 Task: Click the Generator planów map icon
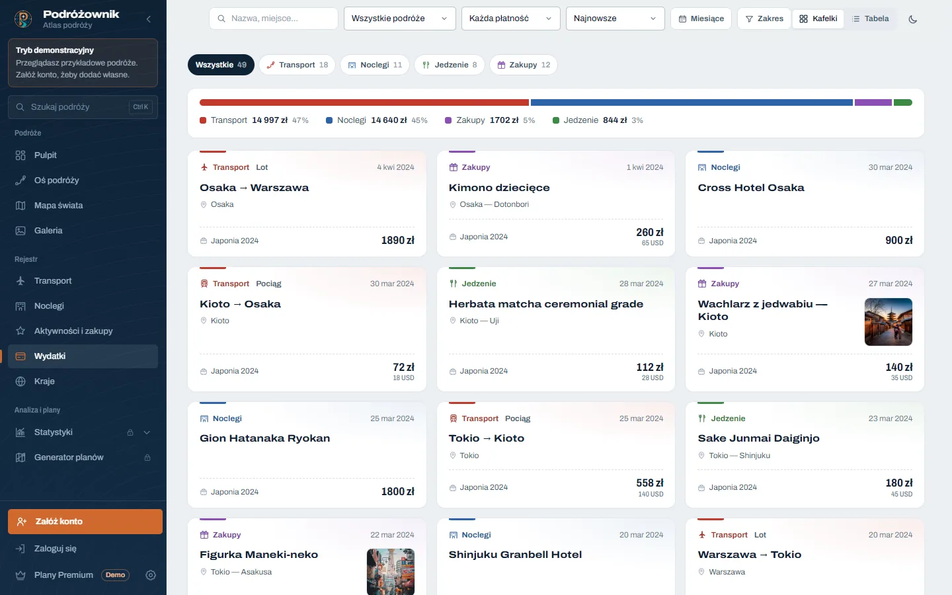point(20,457)
